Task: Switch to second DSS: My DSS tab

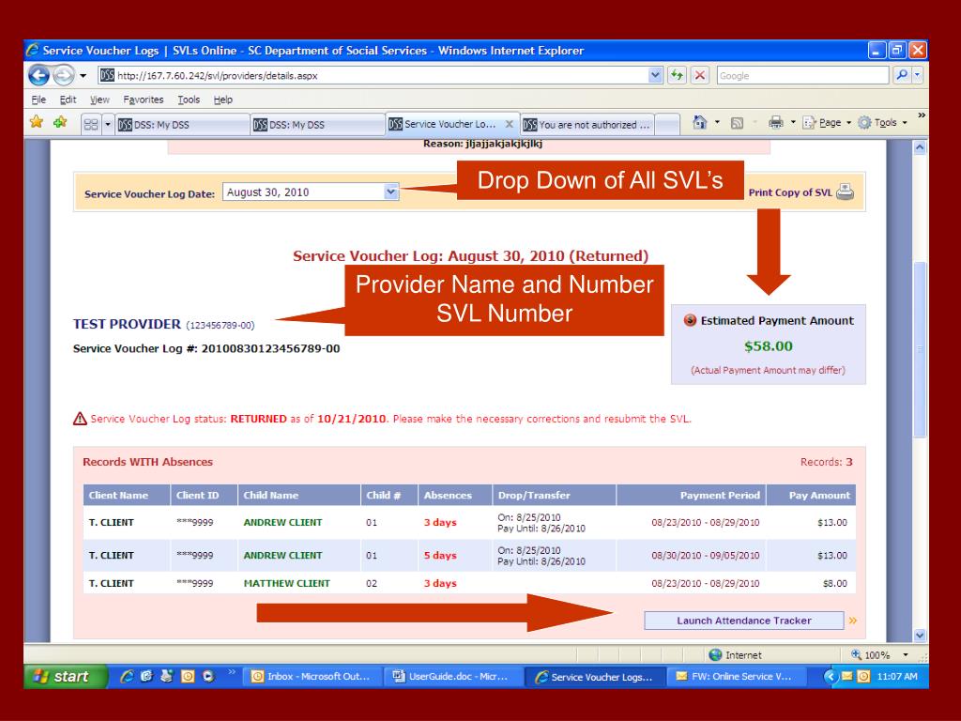Action: [317, 125]
